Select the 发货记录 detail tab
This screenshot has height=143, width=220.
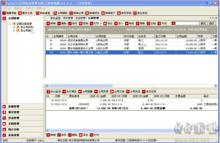point(149,92)
